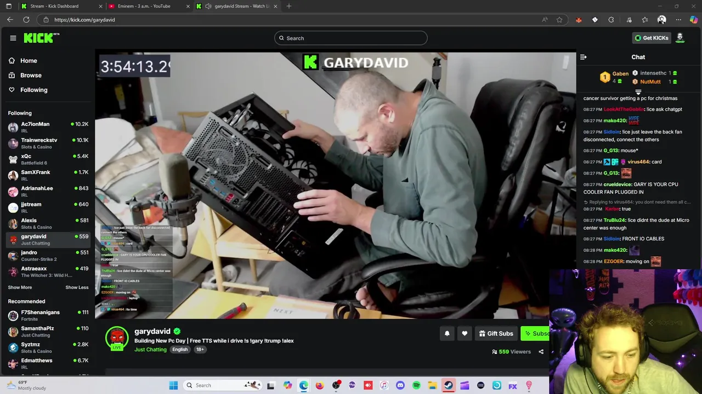
Task: Open Firefox from the taskbar
Action: 320,385
